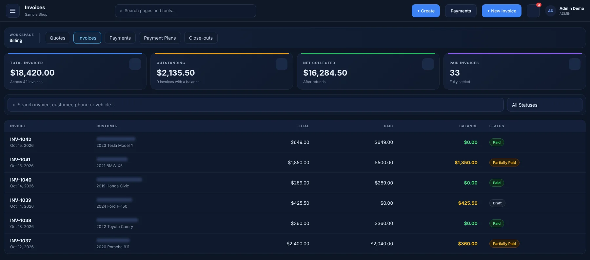Open the Admin Demo account name

pyautogui.click(x=572, y=9)
